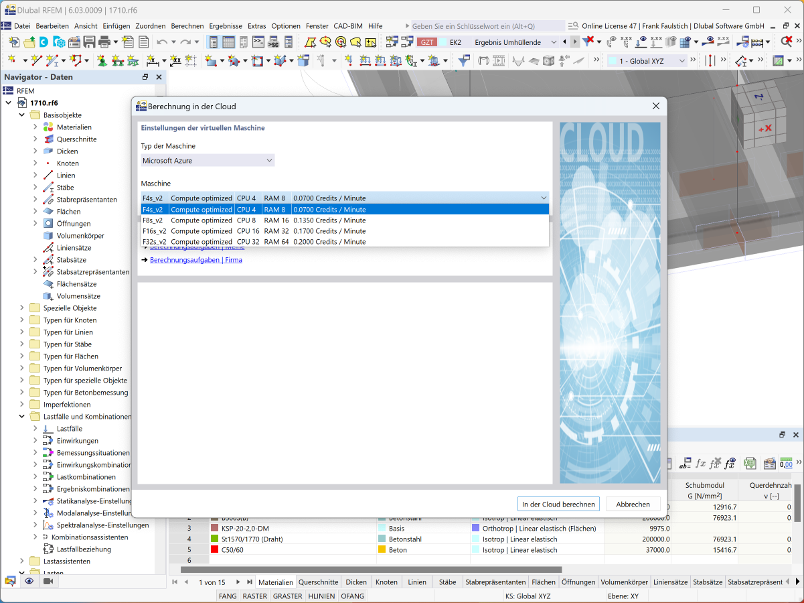Select F32s_v2 machine option
Image resolution: width=804 pixels, height=603 pixels.
coord(345,241)
